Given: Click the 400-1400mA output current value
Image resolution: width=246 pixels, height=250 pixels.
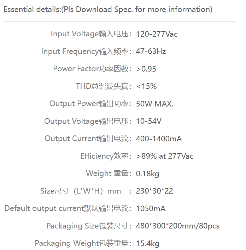Looking at the screenshot, I should coord(159,139).
